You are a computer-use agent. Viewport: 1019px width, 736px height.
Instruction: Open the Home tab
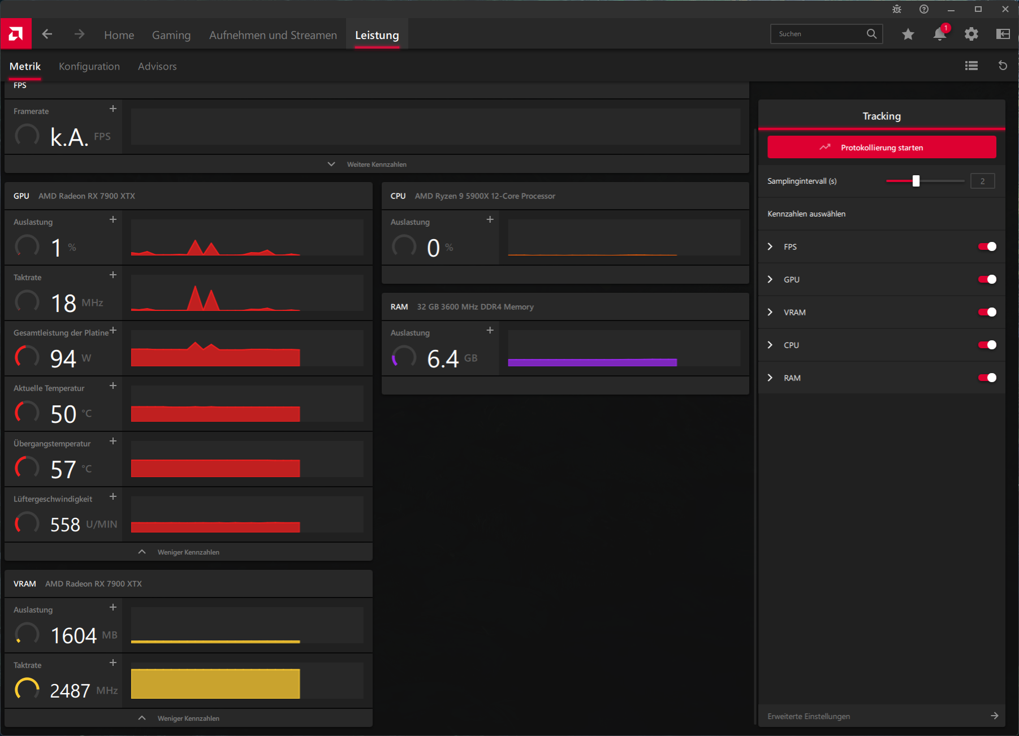[x=119, y=35]
